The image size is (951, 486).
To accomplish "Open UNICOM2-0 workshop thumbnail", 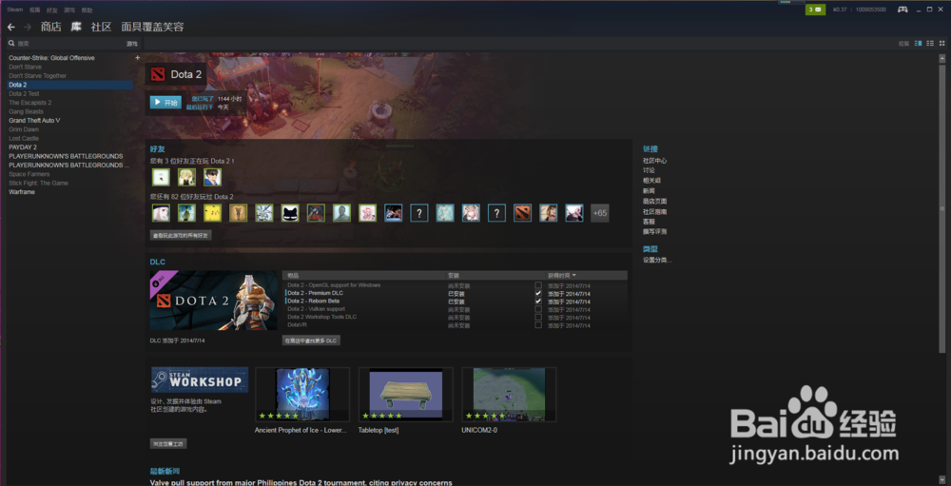I will pos(509,395).
